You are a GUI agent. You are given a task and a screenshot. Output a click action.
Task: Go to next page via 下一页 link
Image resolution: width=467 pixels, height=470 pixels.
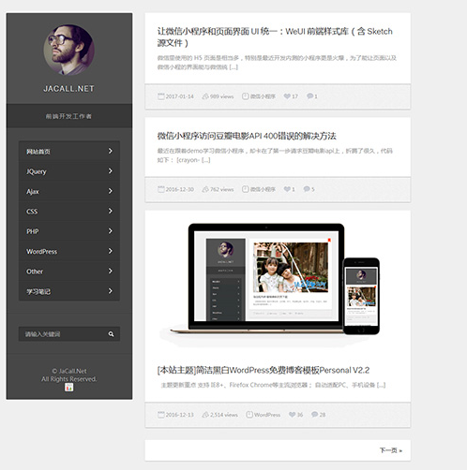(391, 450)
